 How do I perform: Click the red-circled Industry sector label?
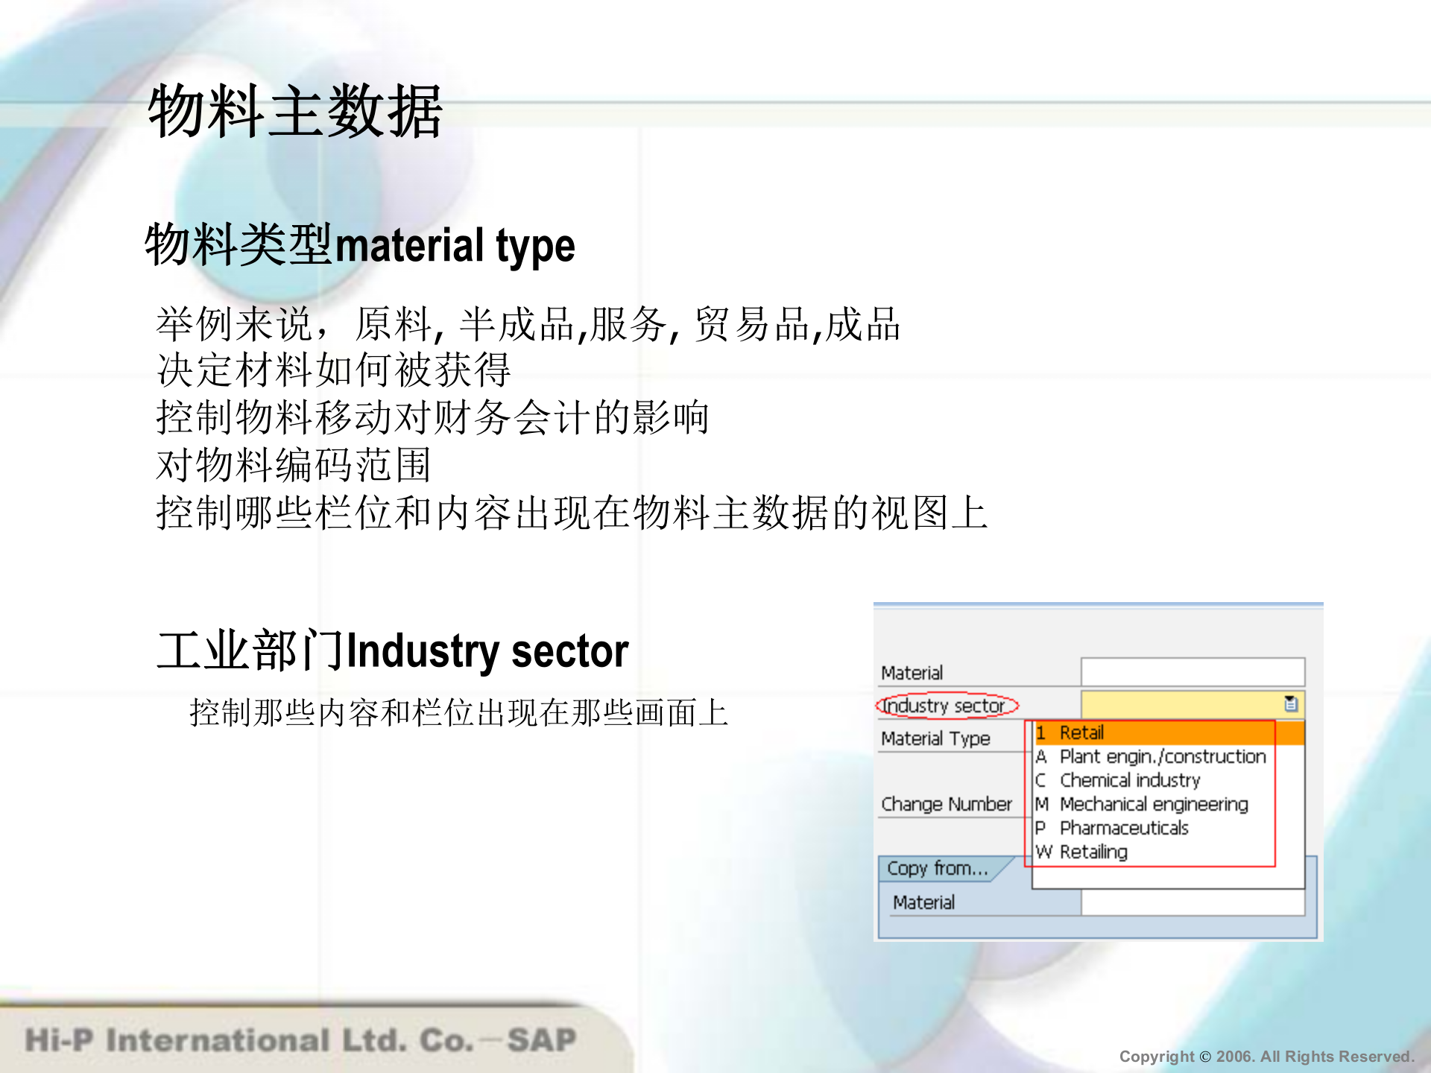click(x=946, y=706)
